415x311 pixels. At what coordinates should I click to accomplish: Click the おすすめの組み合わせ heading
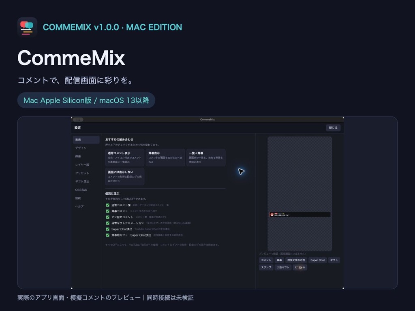tap(119, 139)
